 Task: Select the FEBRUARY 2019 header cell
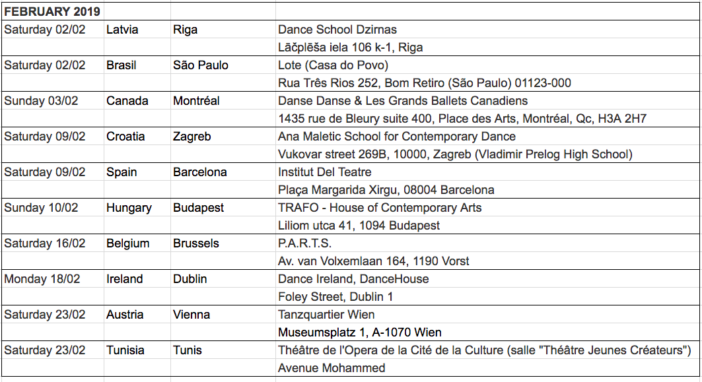[x=52, y=11]
